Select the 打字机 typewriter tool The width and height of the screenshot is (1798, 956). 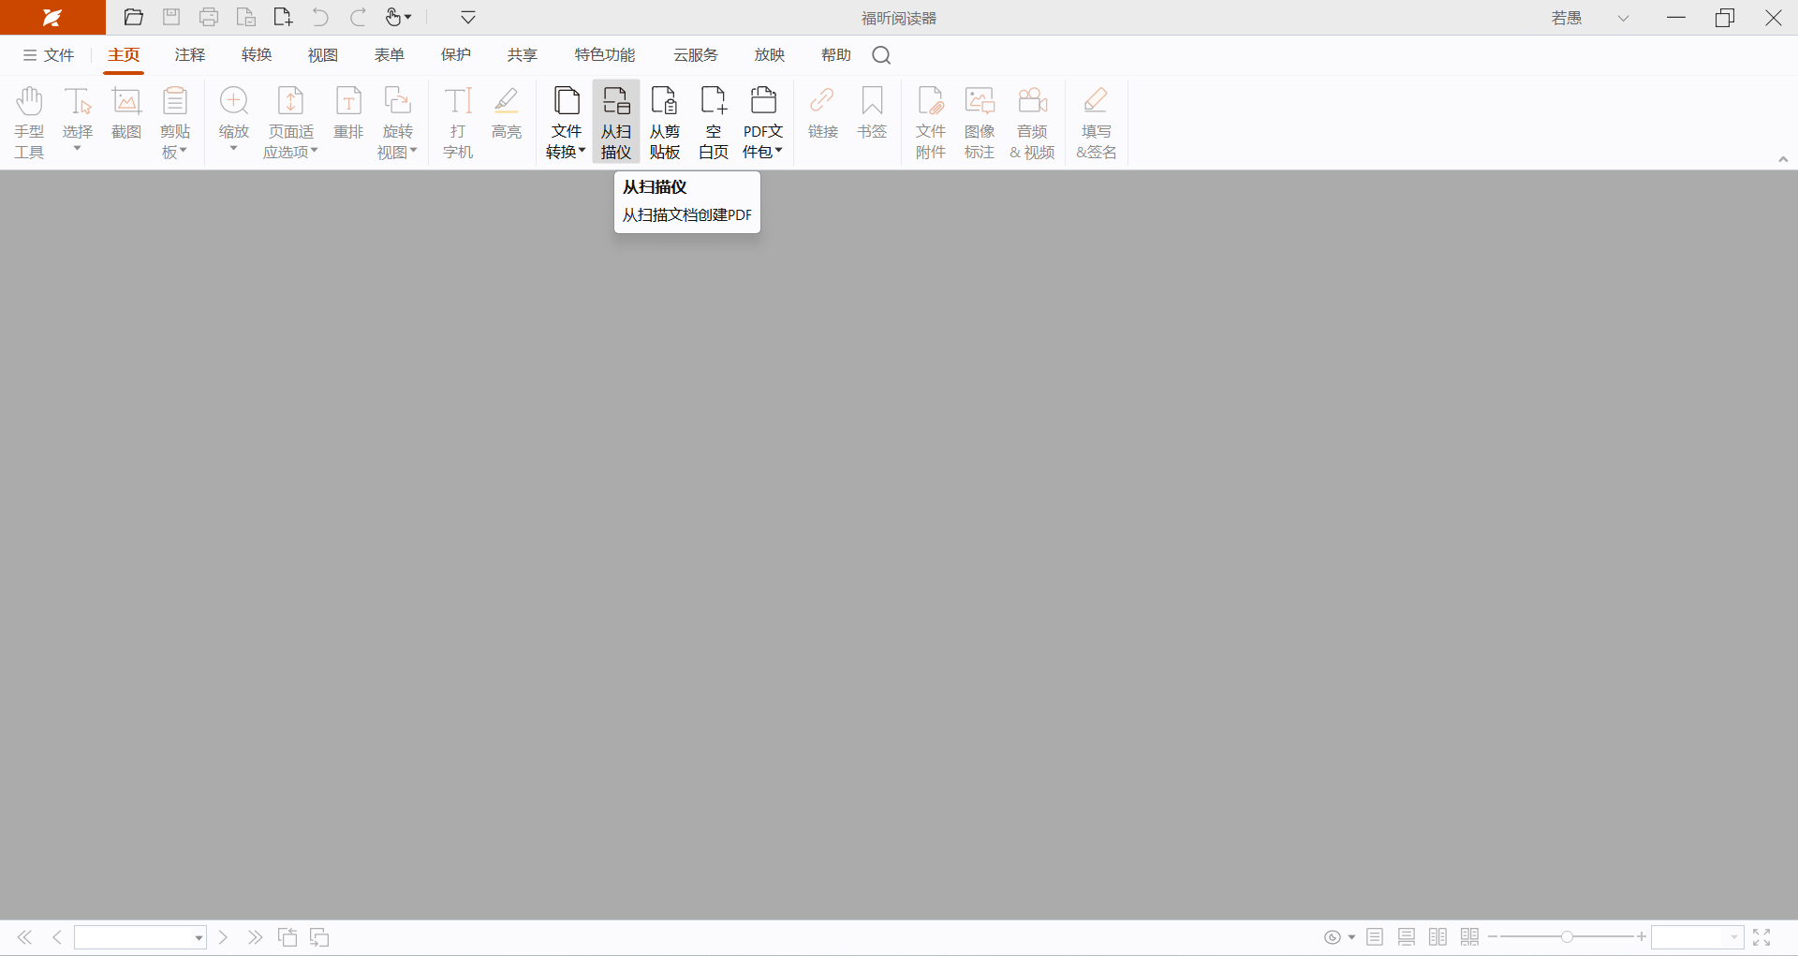coord(458,122)
